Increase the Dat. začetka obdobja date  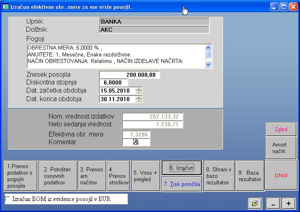point(139,89)
